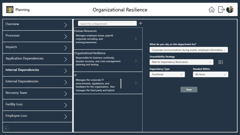This screenshot has width=240, height=135.
Task: Click the Planning label in header
Action: (22, 10)
